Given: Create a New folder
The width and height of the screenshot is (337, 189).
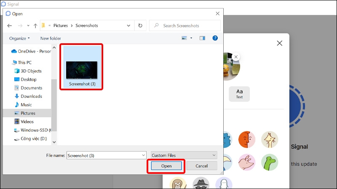Looking at the screenshot, I should [x=51, y=38].
